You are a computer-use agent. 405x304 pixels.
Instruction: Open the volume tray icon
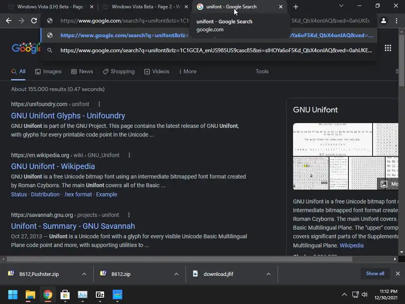click(x=364, y=294)
